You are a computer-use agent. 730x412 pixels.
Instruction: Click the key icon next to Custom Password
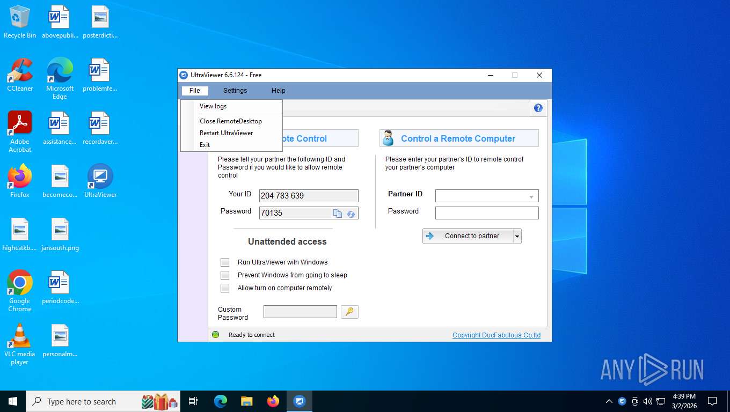[349, 312]
